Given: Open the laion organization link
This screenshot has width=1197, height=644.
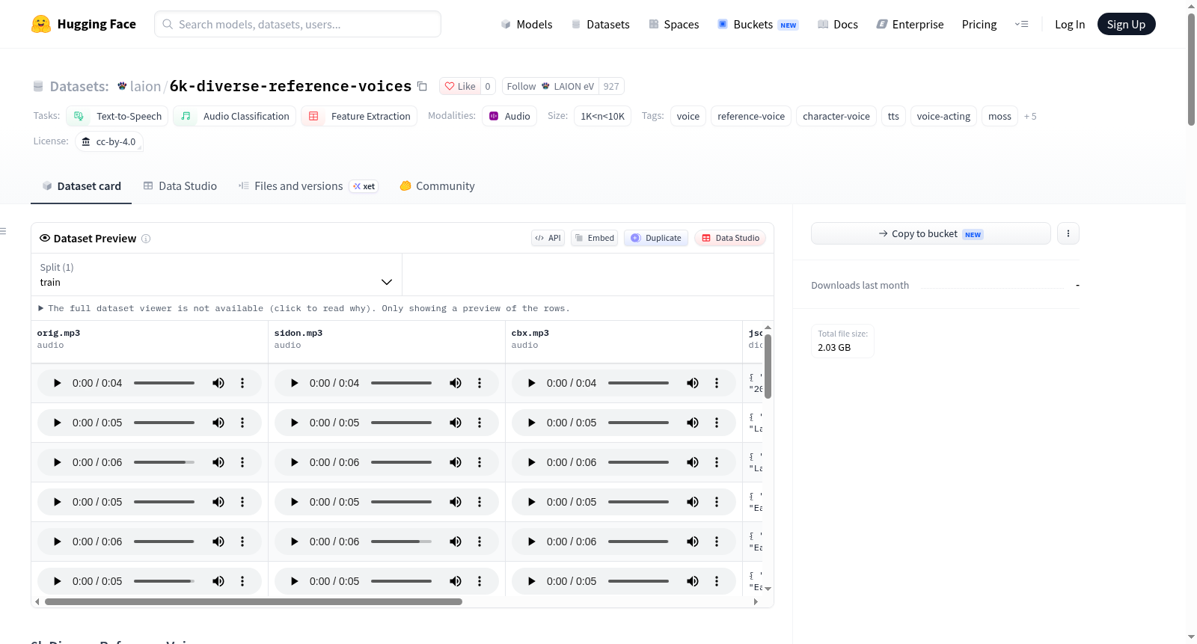Looking at the screenshot, I should point(145,86).
